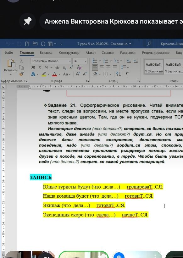The height and width of the screenshot is (258, 183).
Task: Switch to the Рецензирование tab
Action: coord(156,53)
